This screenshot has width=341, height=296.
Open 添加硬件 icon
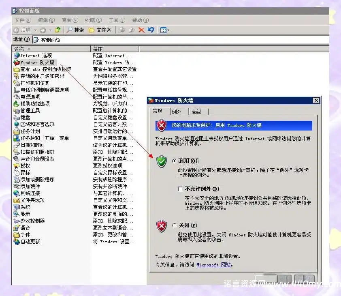[x=17, y=187]
